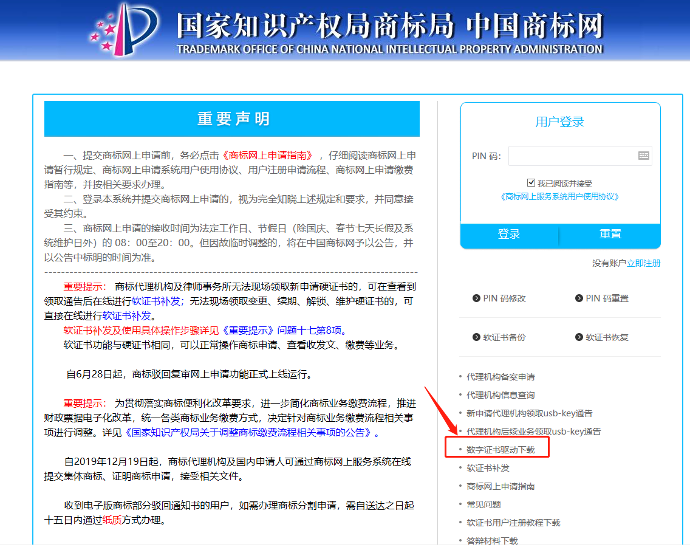
Task: Click the arrow icon beside 软证书恢复
Action: coord(579,337)
